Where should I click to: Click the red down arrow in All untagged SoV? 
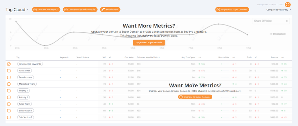coord(110,64)
